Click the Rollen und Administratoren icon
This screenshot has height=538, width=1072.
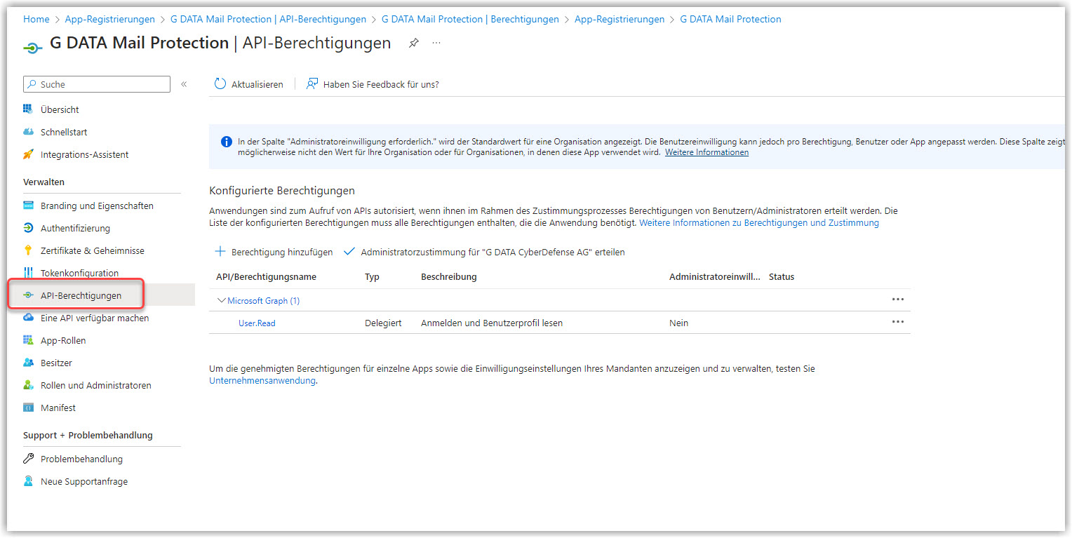[x=28, y=385]
